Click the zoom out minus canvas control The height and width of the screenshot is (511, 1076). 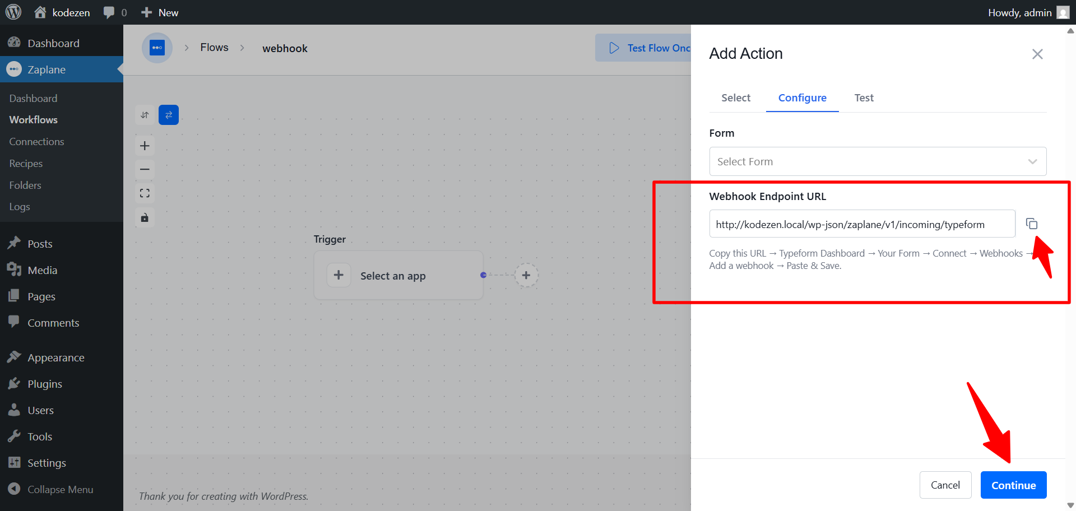pyautogui.click(x=145, y=169)
